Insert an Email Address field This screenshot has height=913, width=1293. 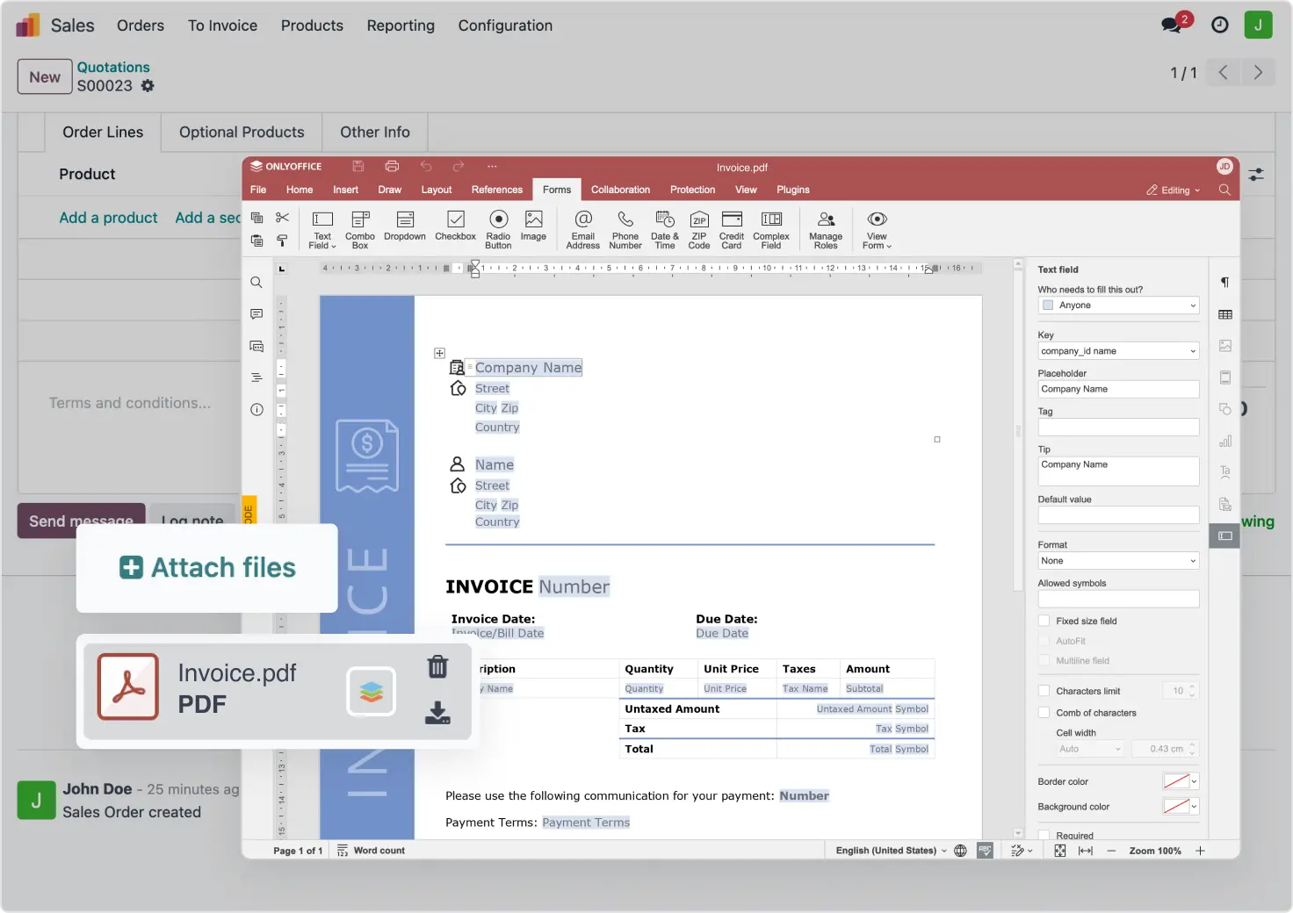[x=583, y=229]
